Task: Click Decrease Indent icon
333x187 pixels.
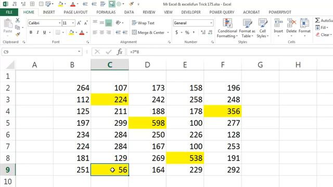Action: coord(118,32)
